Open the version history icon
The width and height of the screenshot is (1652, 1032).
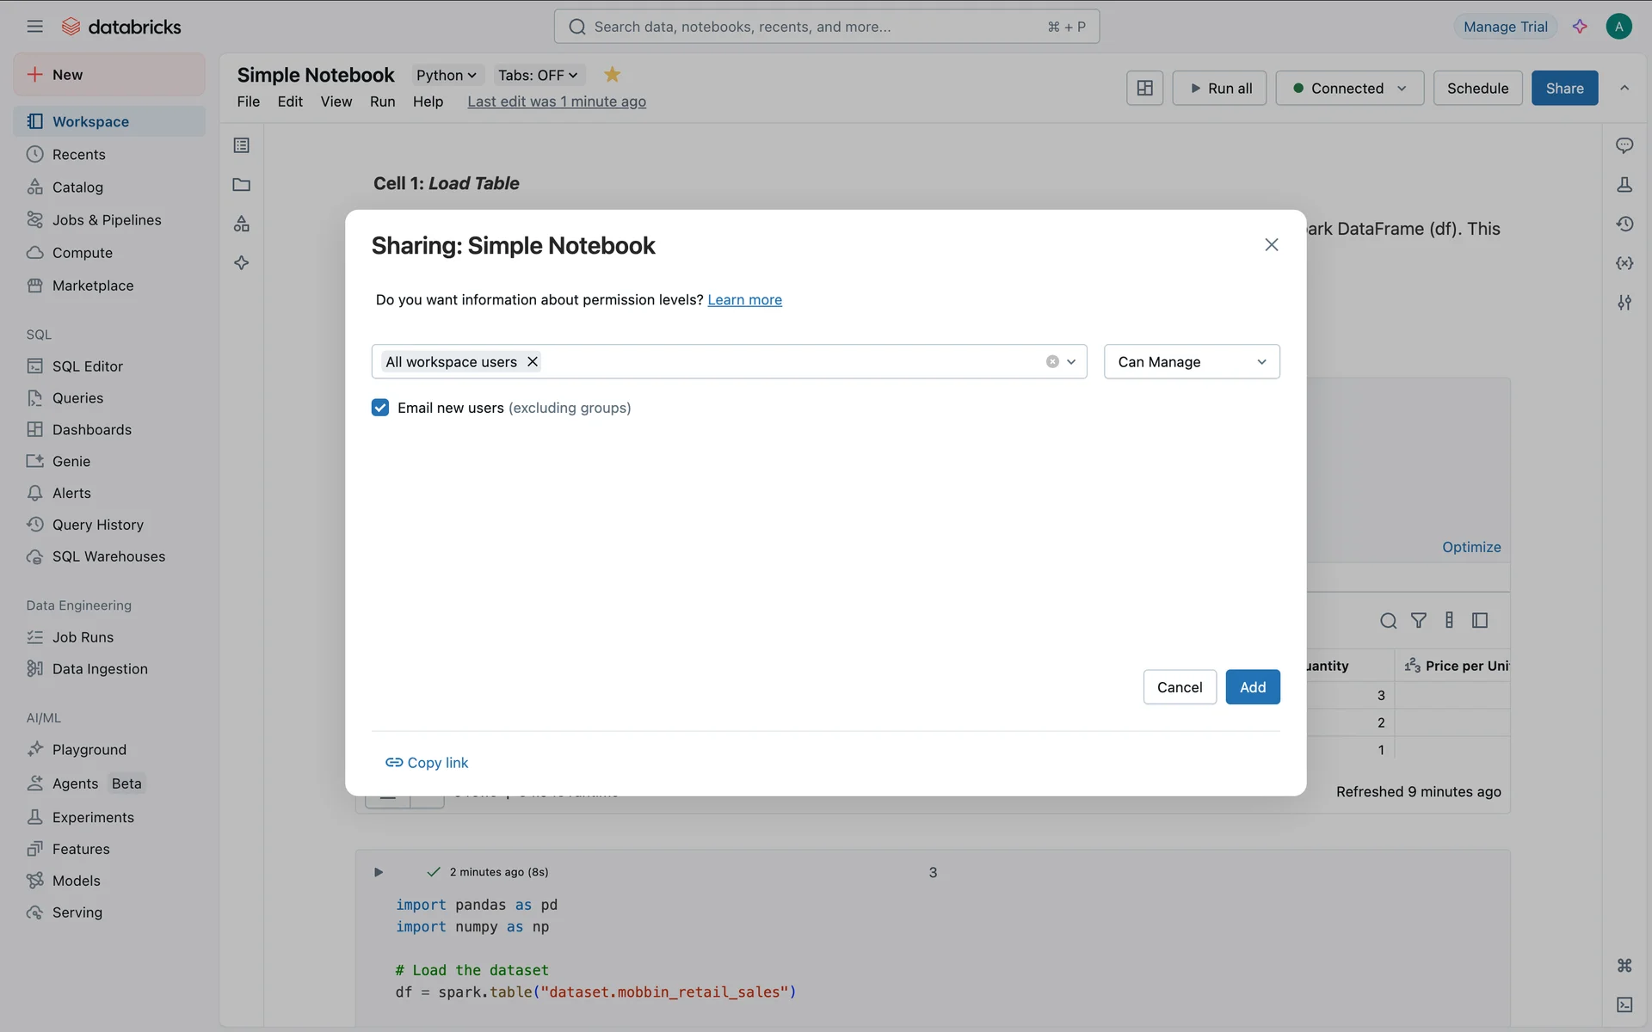click(x=1624, y=224)
